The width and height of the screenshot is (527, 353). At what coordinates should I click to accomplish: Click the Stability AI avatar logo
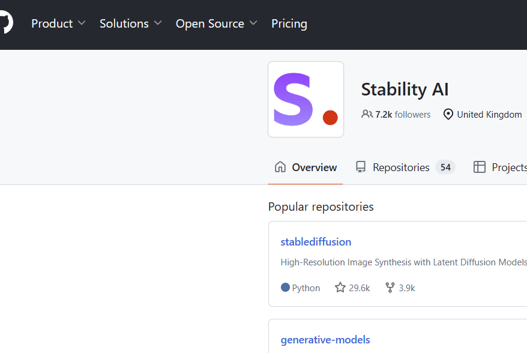[x=306, y=99]
